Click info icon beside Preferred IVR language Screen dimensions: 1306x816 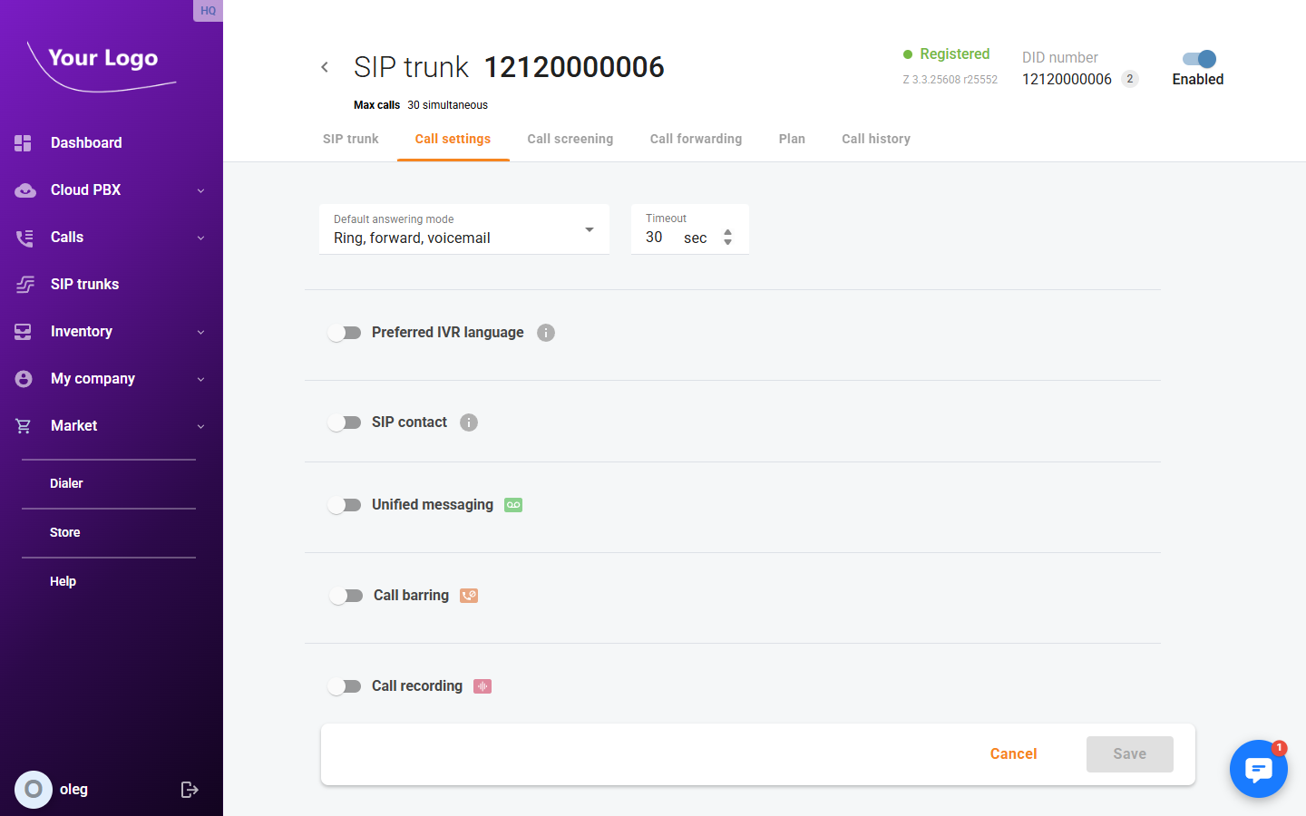546,333
